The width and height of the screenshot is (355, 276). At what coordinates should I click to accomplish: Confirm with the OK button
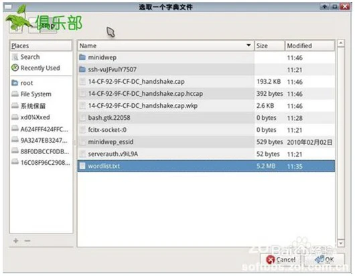point(324,260)
